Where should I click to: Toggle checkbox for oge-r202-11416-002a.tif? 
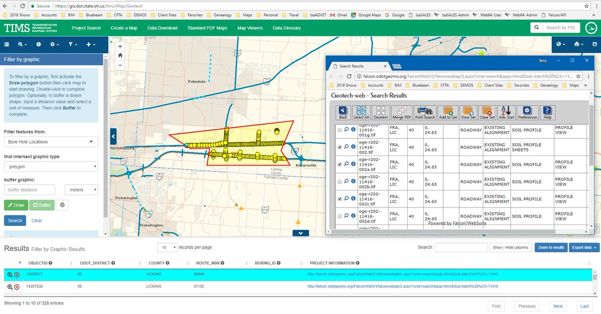[340, 164]
